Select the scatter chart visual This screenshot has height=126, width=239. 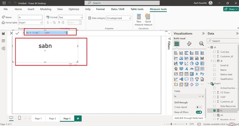pyautogui.click(x=187, y=63)
